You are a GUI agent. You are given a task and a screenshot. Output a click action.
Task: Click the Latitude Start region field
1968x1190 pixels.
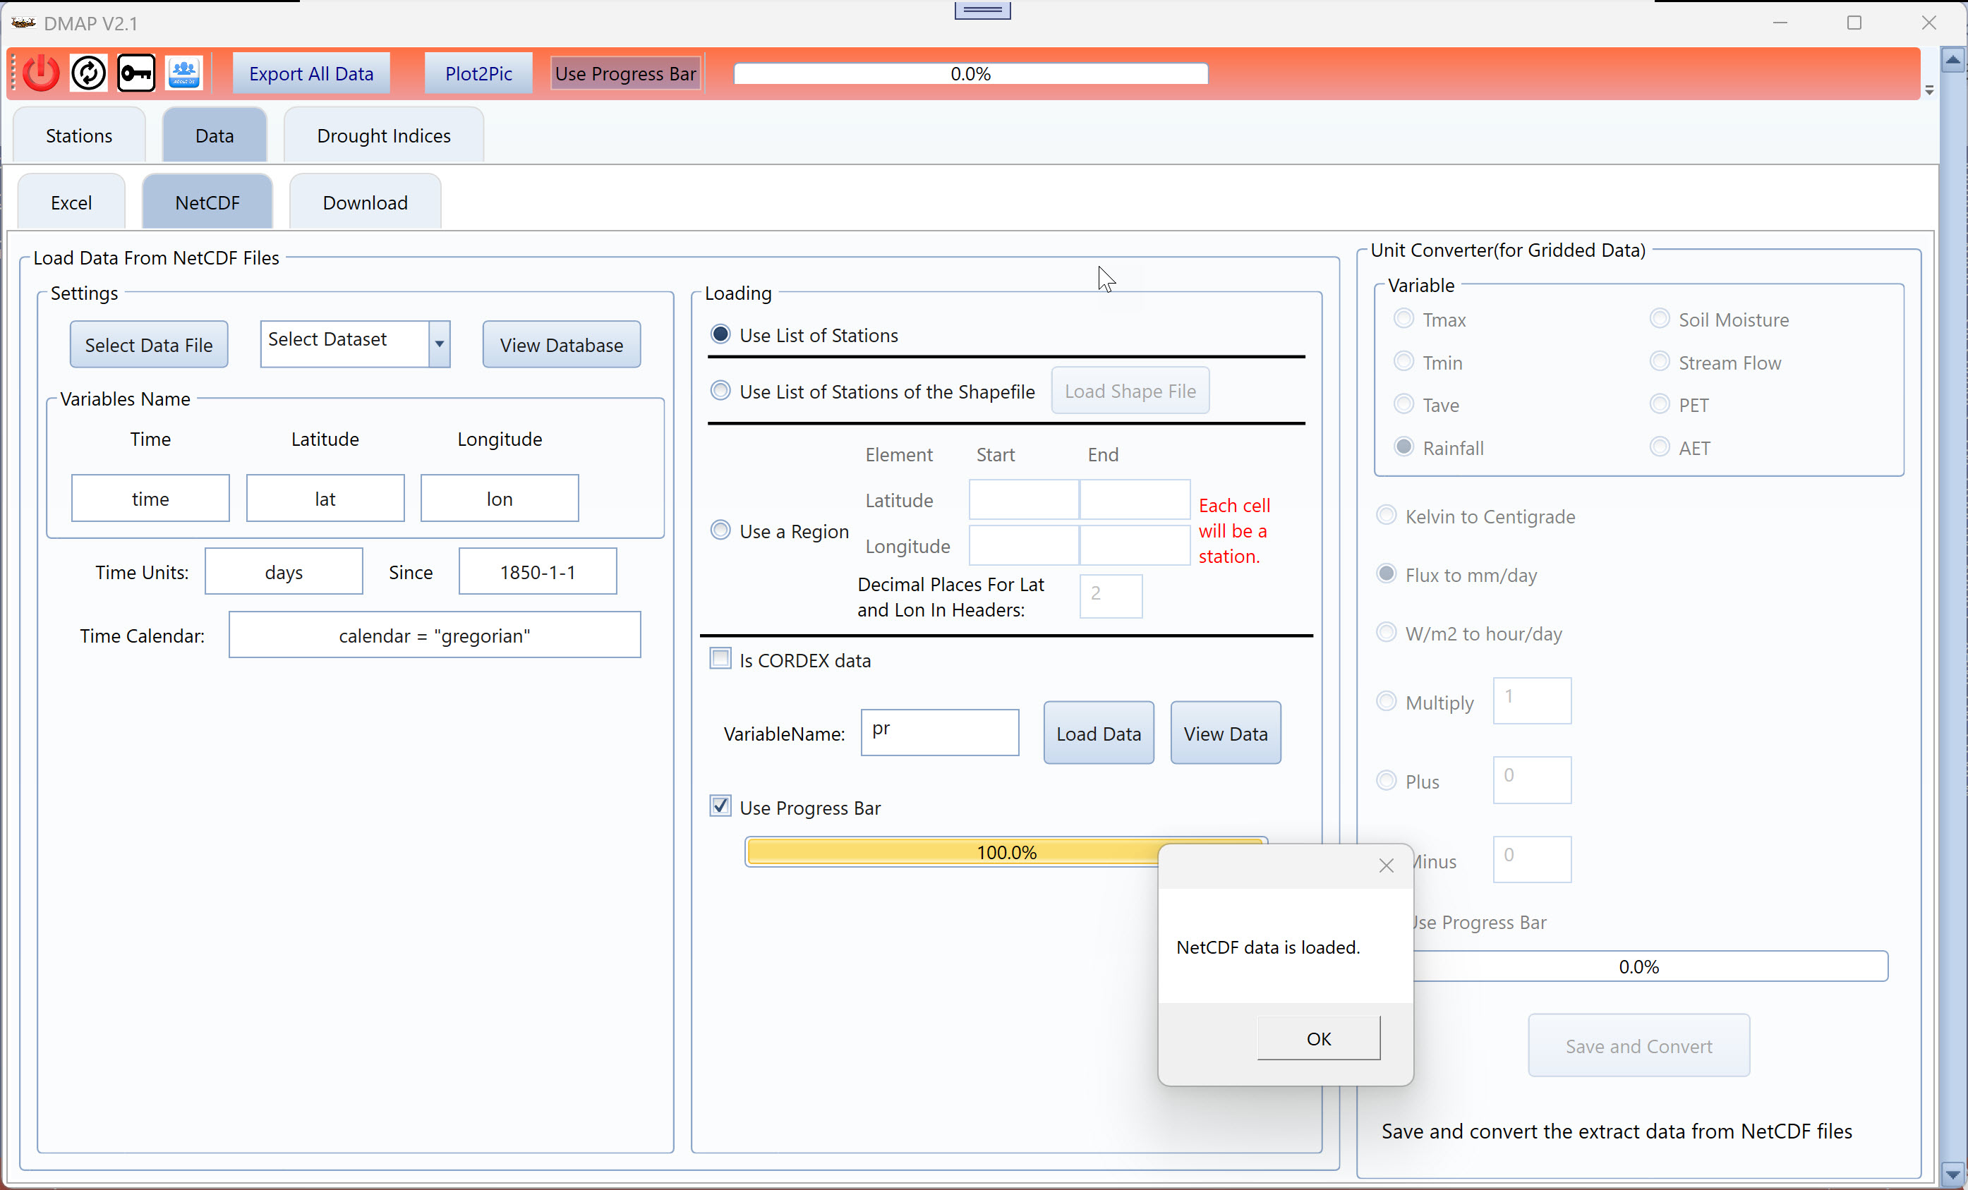pos(1024,500)
